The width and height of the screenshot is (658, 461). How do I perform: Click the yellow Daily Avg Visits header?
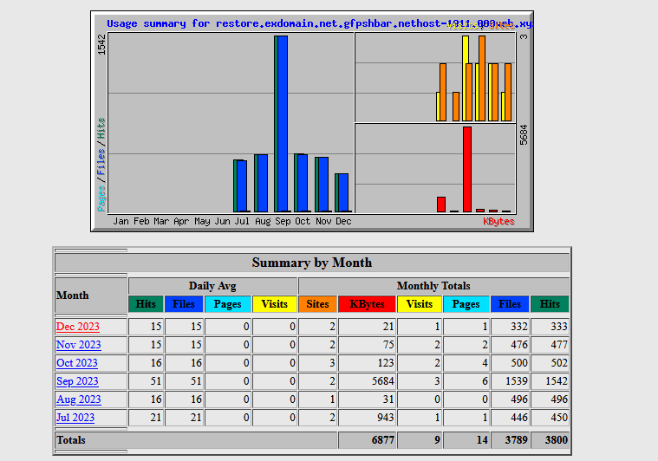[275, 304]
